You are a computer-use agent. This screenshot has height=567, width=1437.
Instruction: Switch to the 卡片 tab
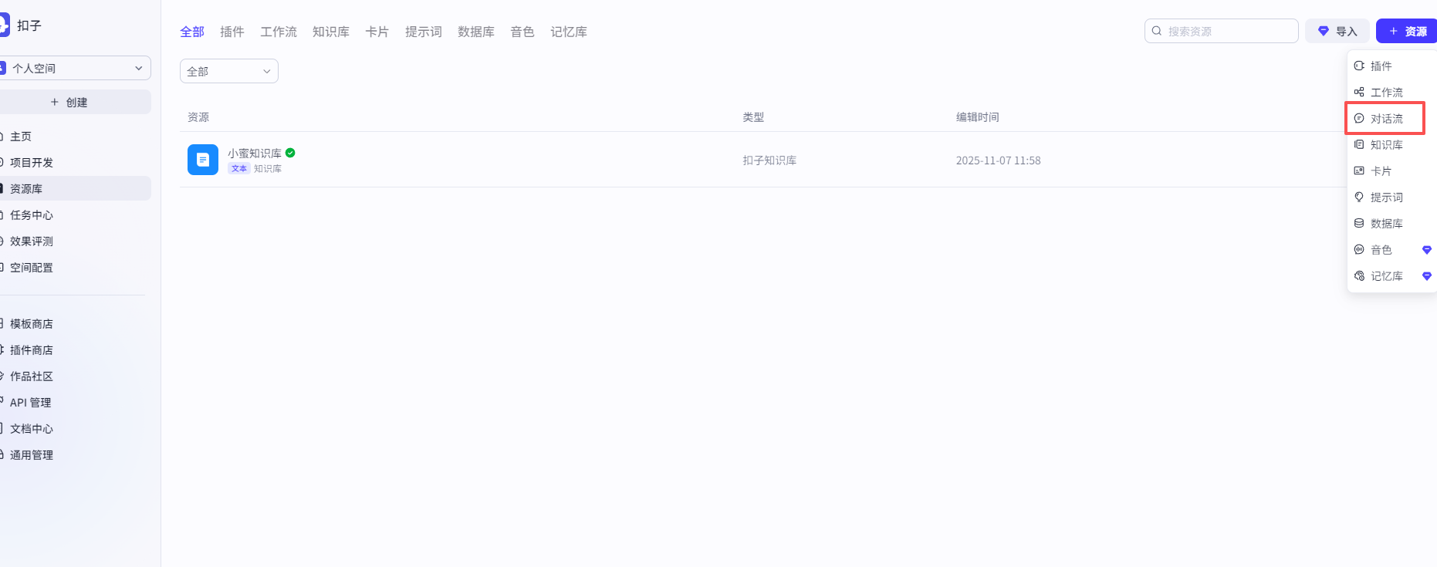coord(377,32)
